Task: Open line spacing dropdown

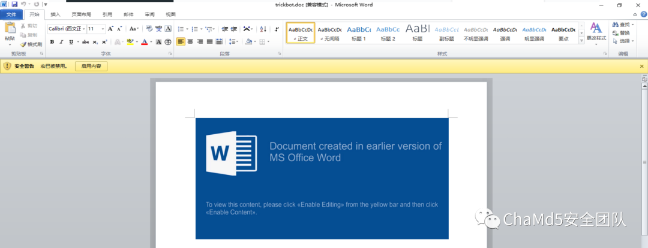Action: point(234,42)
